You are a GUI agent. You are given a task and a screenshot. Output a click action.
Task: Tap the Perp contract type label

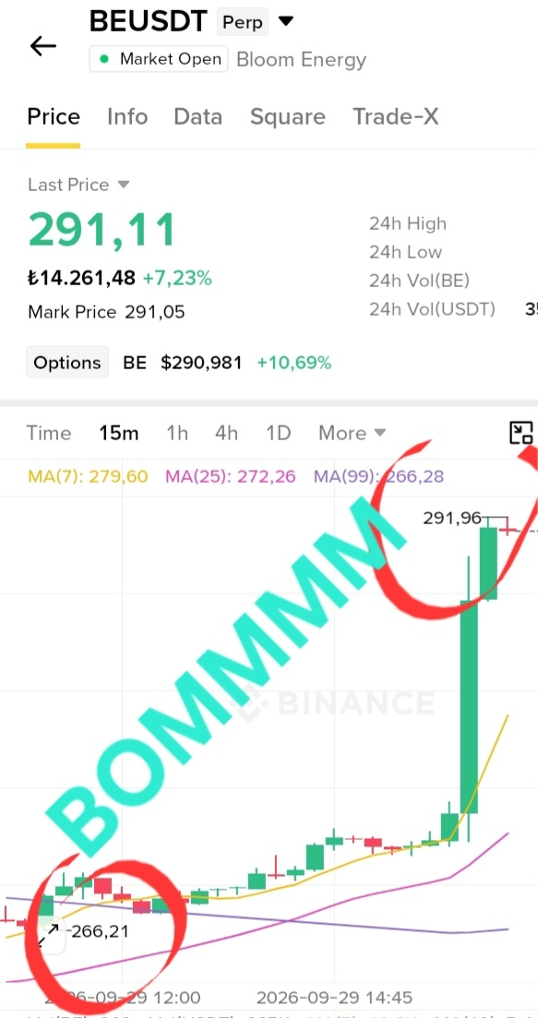pyautogui.click(x=243, y=22)
